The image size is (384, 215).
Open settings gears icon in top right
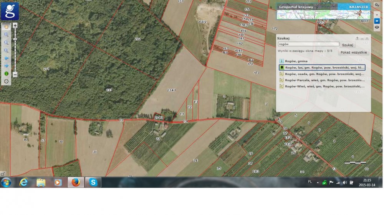[377, 4]
